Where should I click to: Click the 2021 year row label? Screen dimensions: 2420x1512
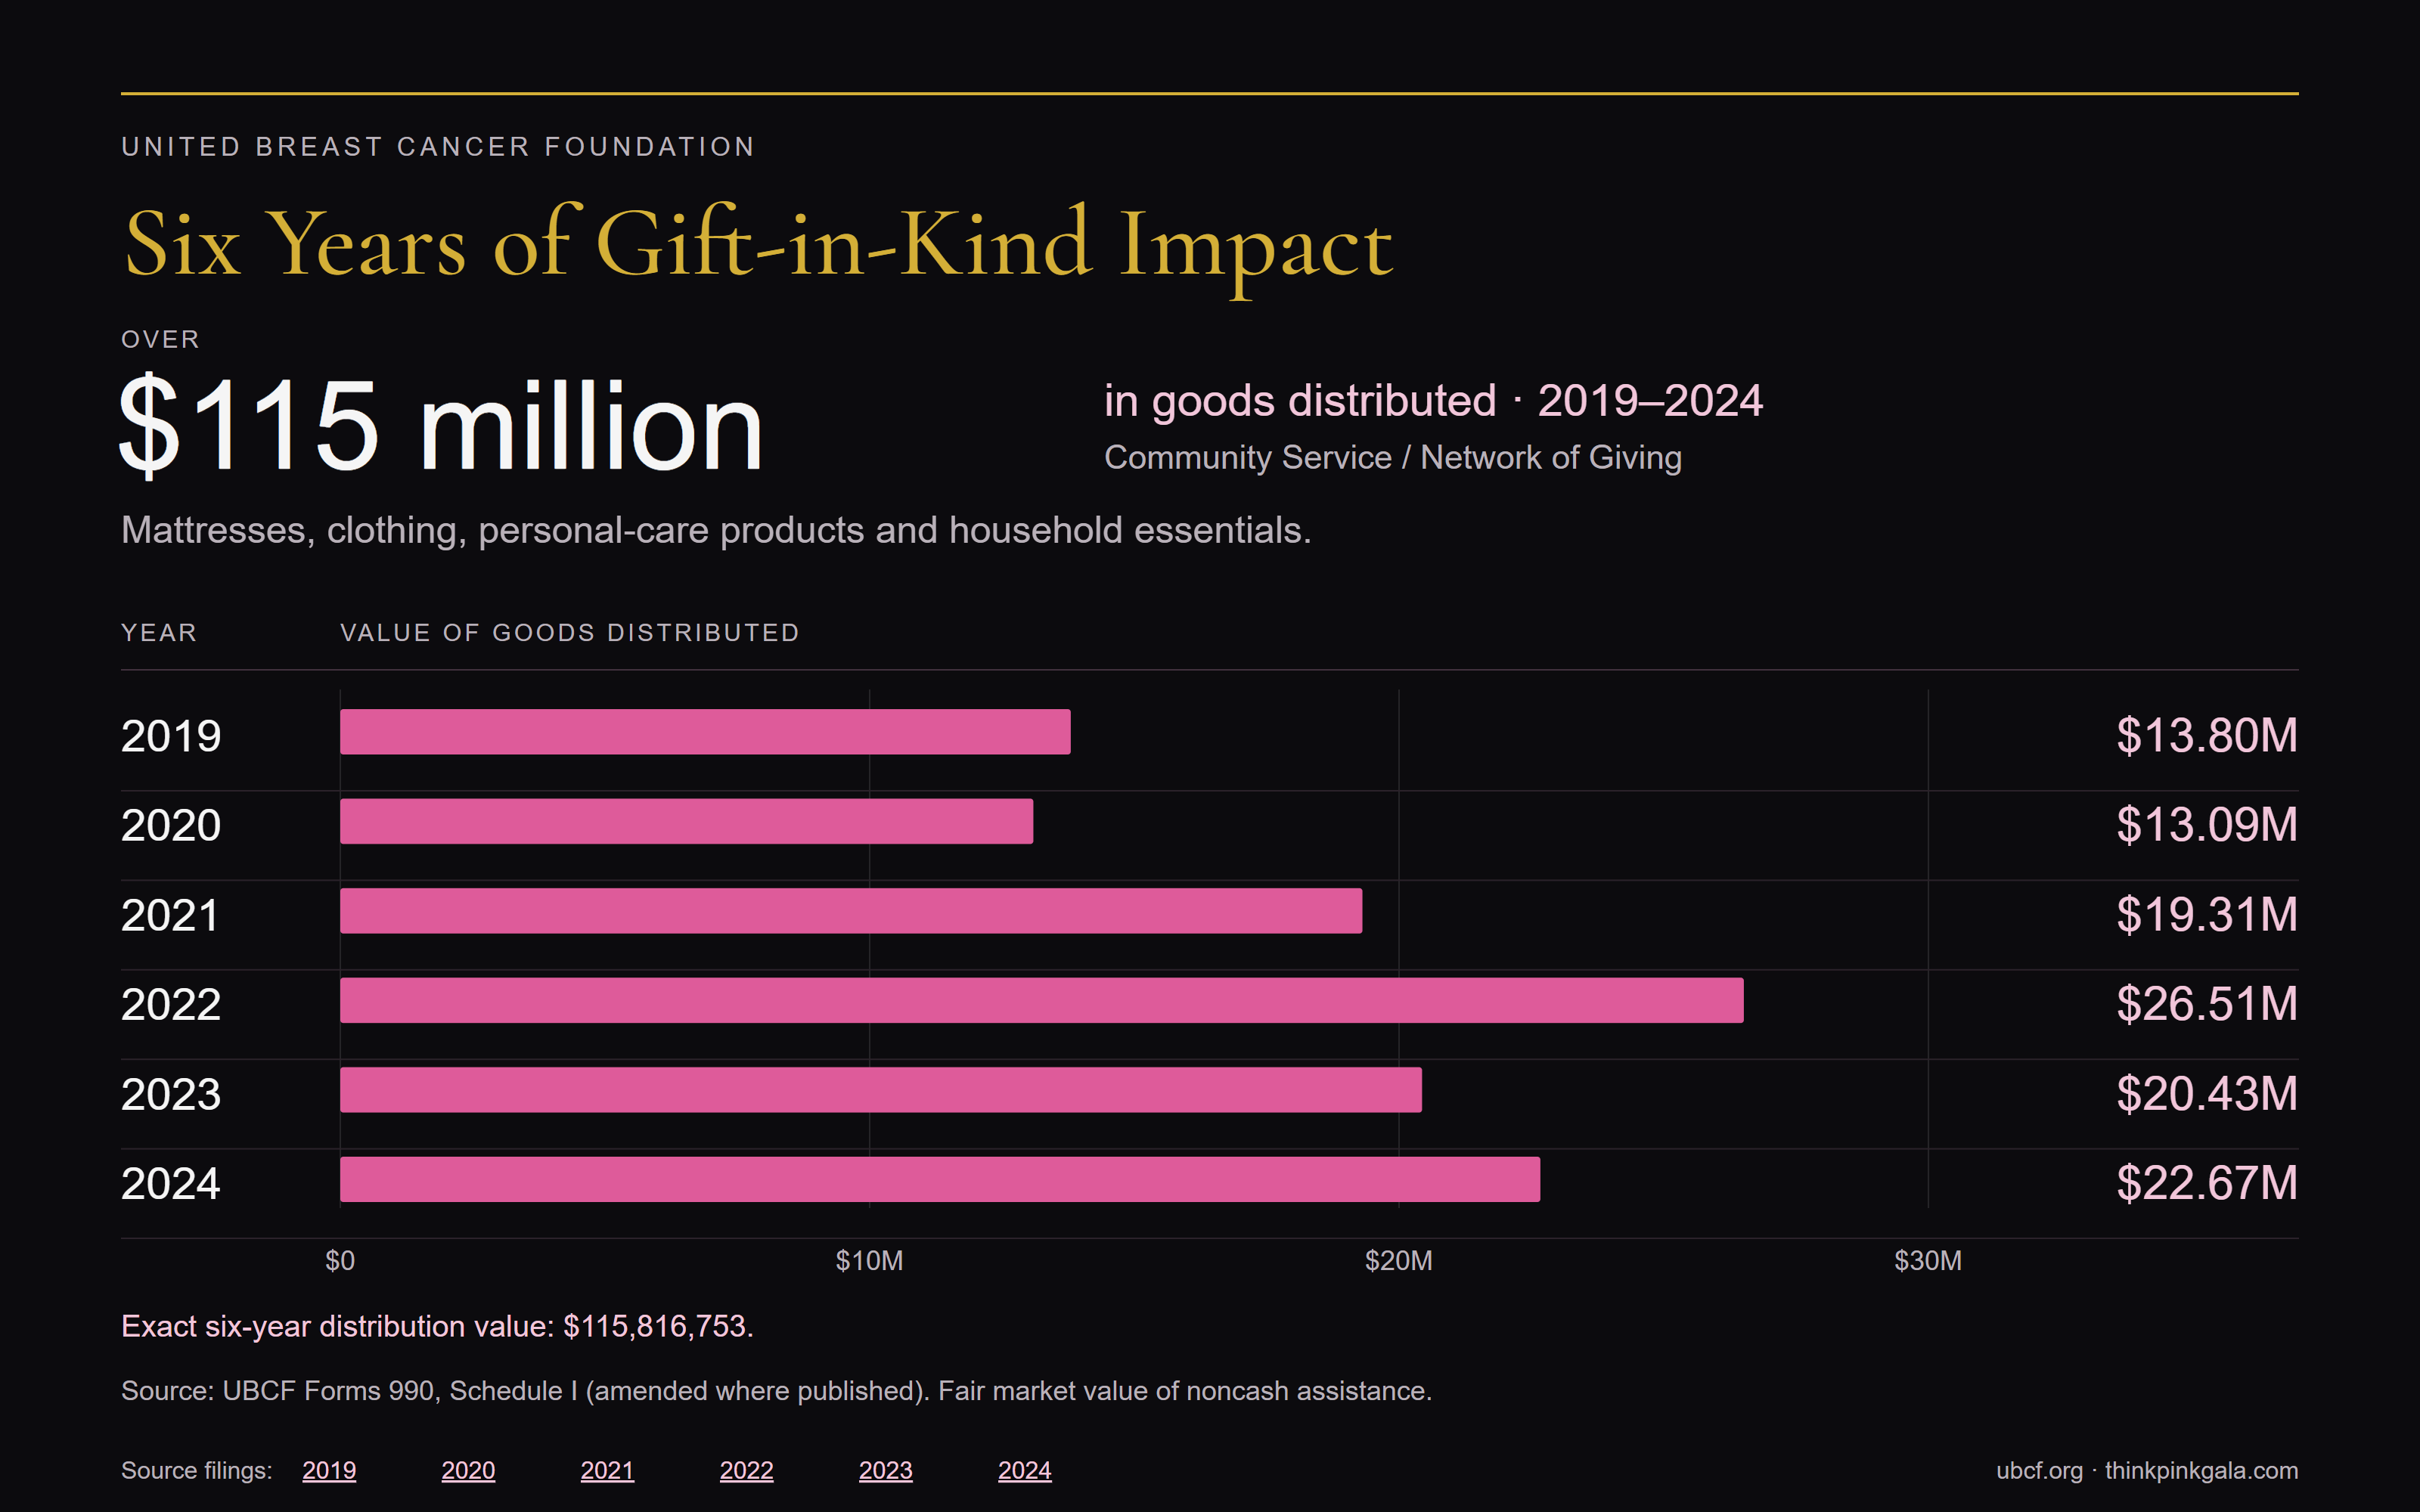click(170, 915)
